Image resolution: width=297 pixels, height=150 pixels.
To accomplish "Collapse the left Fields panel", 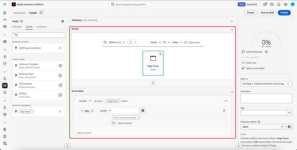I will click(x=67, y=146).
